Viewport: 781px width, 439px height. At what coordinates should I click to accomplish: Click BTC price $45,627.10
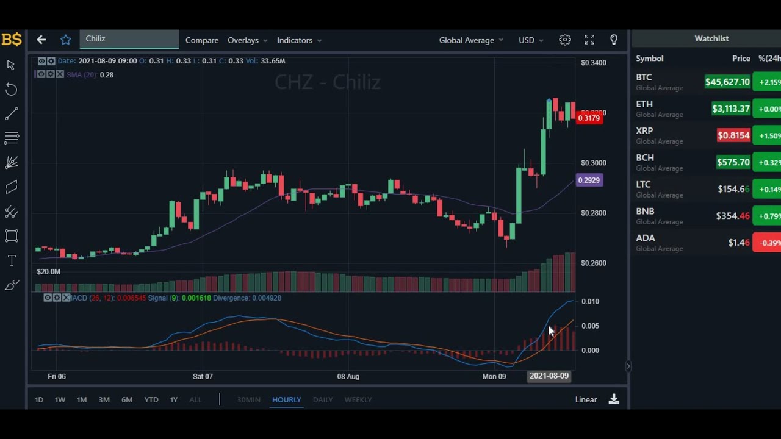(x=727, y=82)
